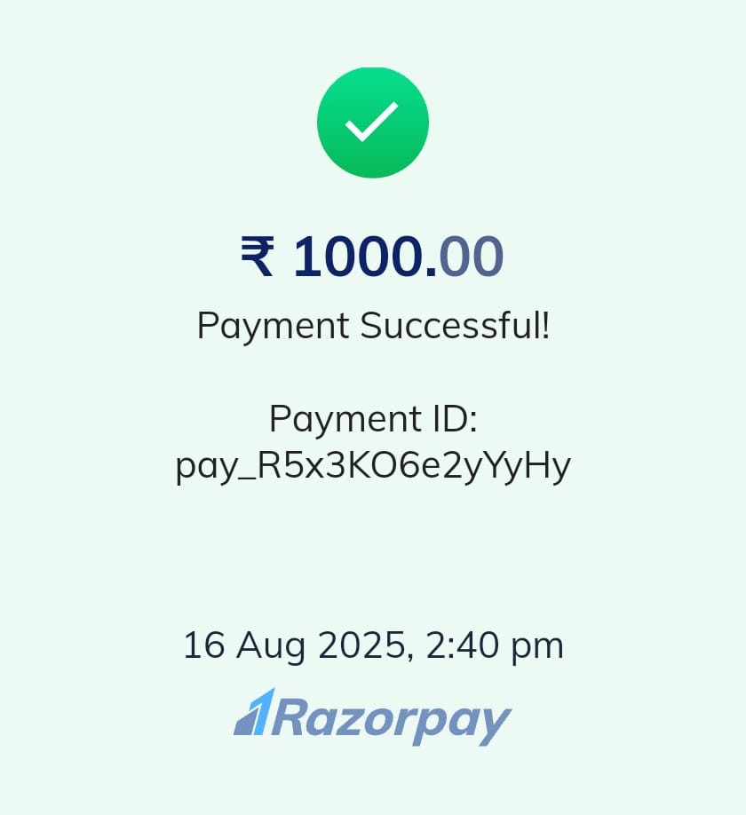The image size is (746, 815).
Task: Click the month Aug in timestamp
Action: [271, 646]
